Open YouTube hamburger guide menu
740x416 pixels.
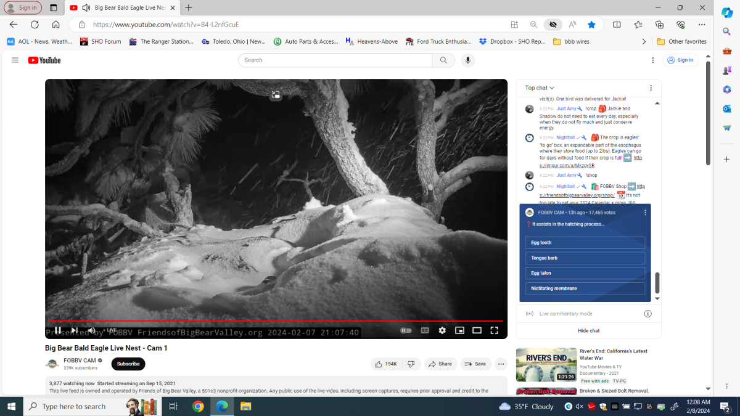[15, 60]
